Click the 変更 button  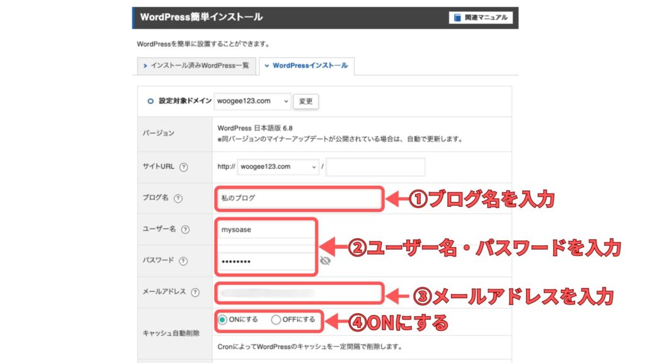305,101
